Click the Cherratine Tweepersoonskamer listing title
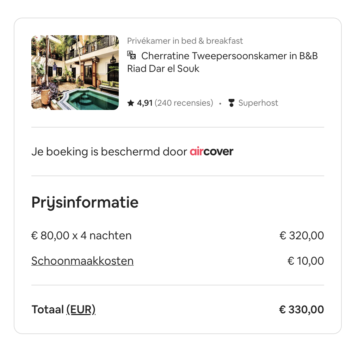 222,62
